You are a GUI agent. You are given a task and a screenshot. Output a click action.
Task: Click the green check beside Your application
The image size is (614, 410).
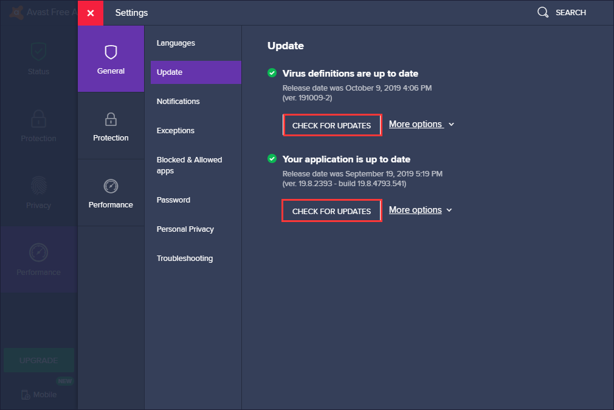[x=272, y=159]
